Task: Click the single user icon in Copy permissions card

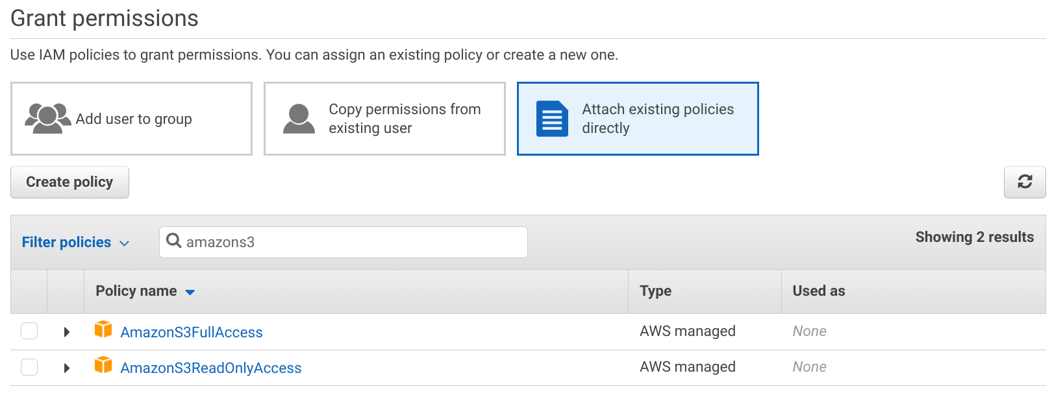Action: point(299,118)
